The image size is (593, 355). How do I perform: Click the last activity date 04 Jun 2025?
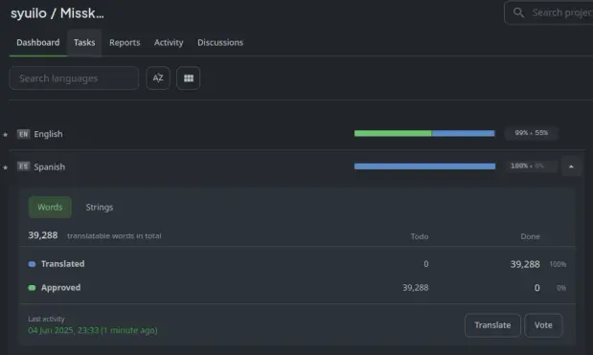point(93,330)
